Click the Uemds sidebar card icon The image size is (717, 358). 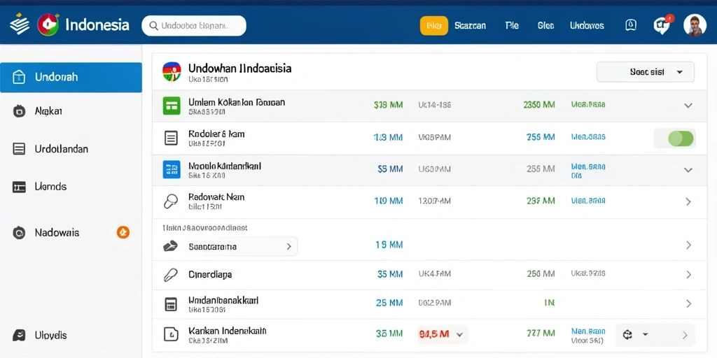click(x=19, y=187)
